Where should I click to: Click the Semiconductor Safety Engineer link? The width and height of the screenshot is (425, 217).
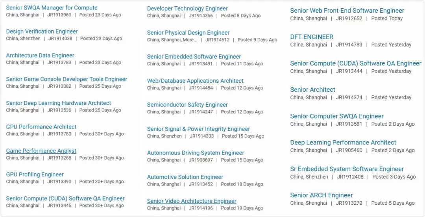click(x=187, y=105)
